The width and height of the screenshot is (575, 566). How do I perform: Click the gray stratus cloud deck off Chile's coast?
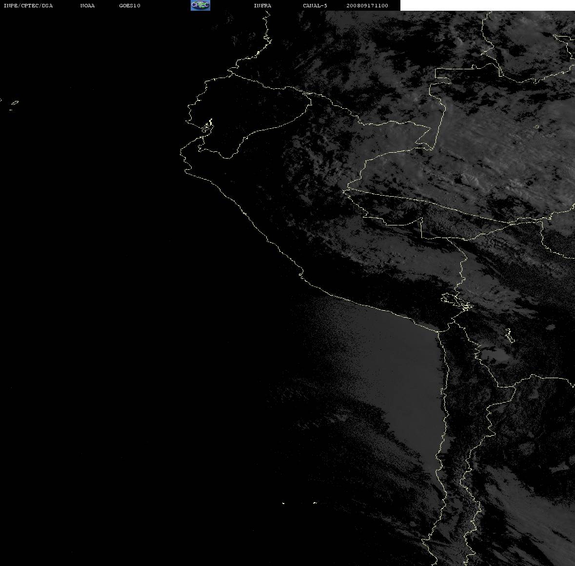click(396, 378)
